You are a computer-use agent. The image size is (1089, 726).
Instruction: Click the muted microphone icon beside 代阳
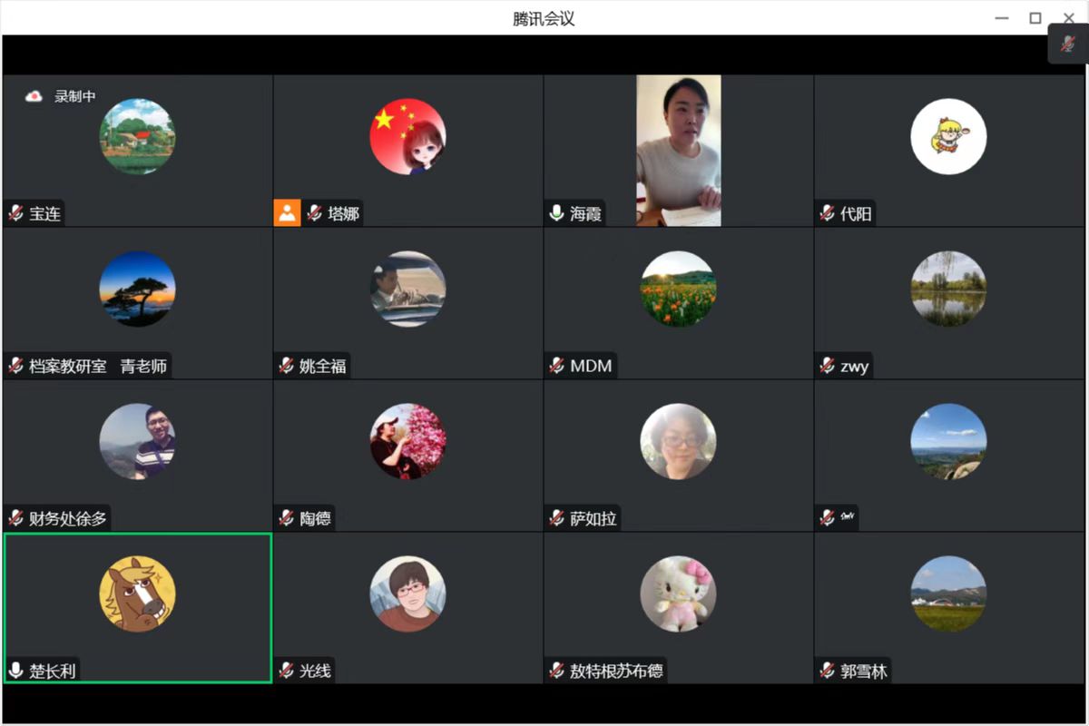(x=827, y=214)
